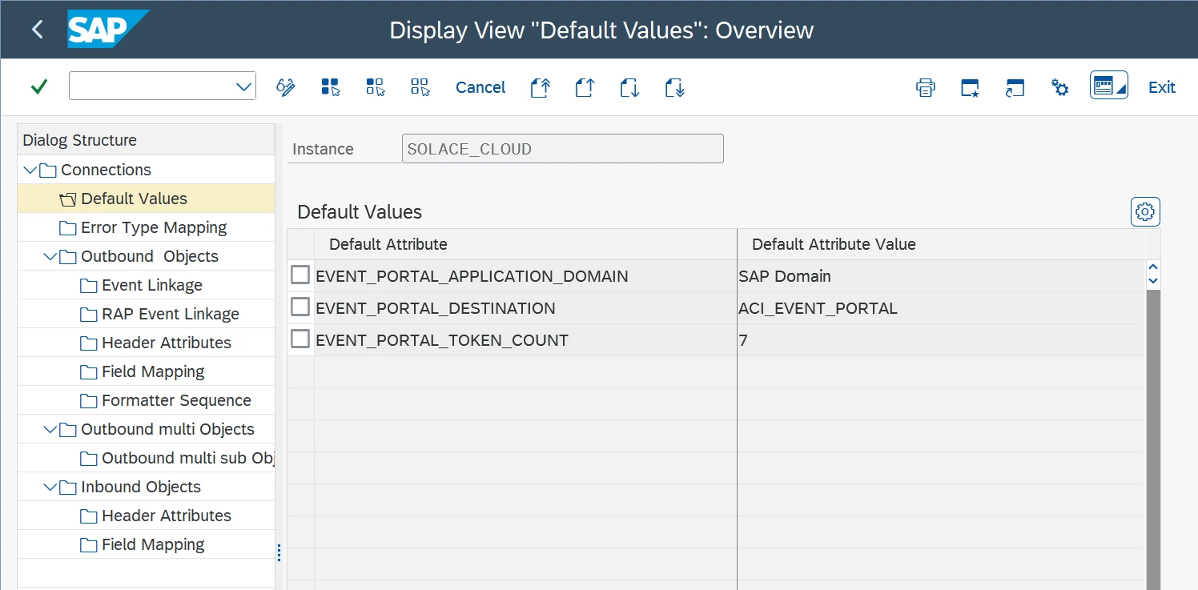Go to the previous page icon
Image resolution: width=1198 pixels, height=590 pixels.
(x=585, y=87)
